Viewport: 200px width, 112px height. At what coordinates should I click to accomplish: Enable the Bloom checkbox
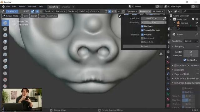(176, 70)
